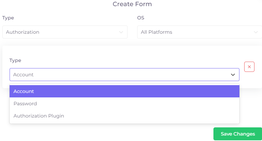Select the highlighted Account option
The height and width of the screenshot is (141, 262).
[x=124, y=91]
